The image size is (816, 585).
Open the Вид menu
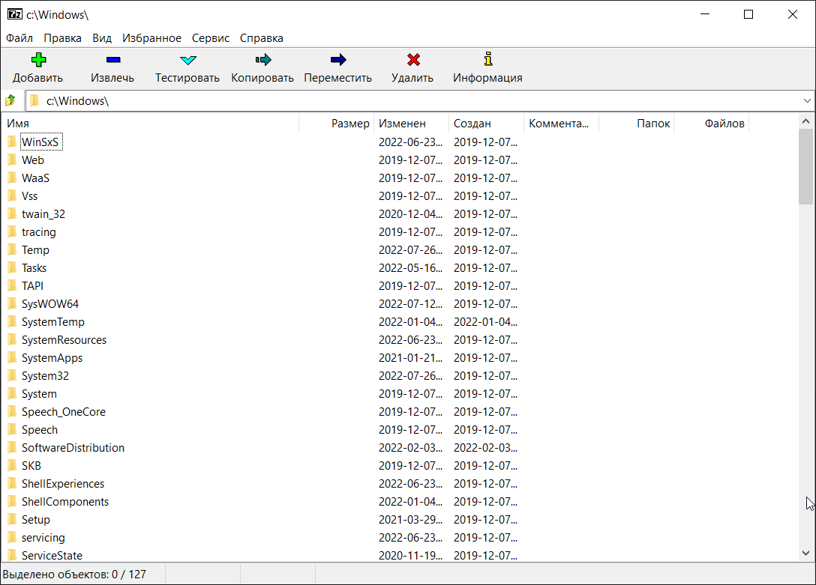102,38
